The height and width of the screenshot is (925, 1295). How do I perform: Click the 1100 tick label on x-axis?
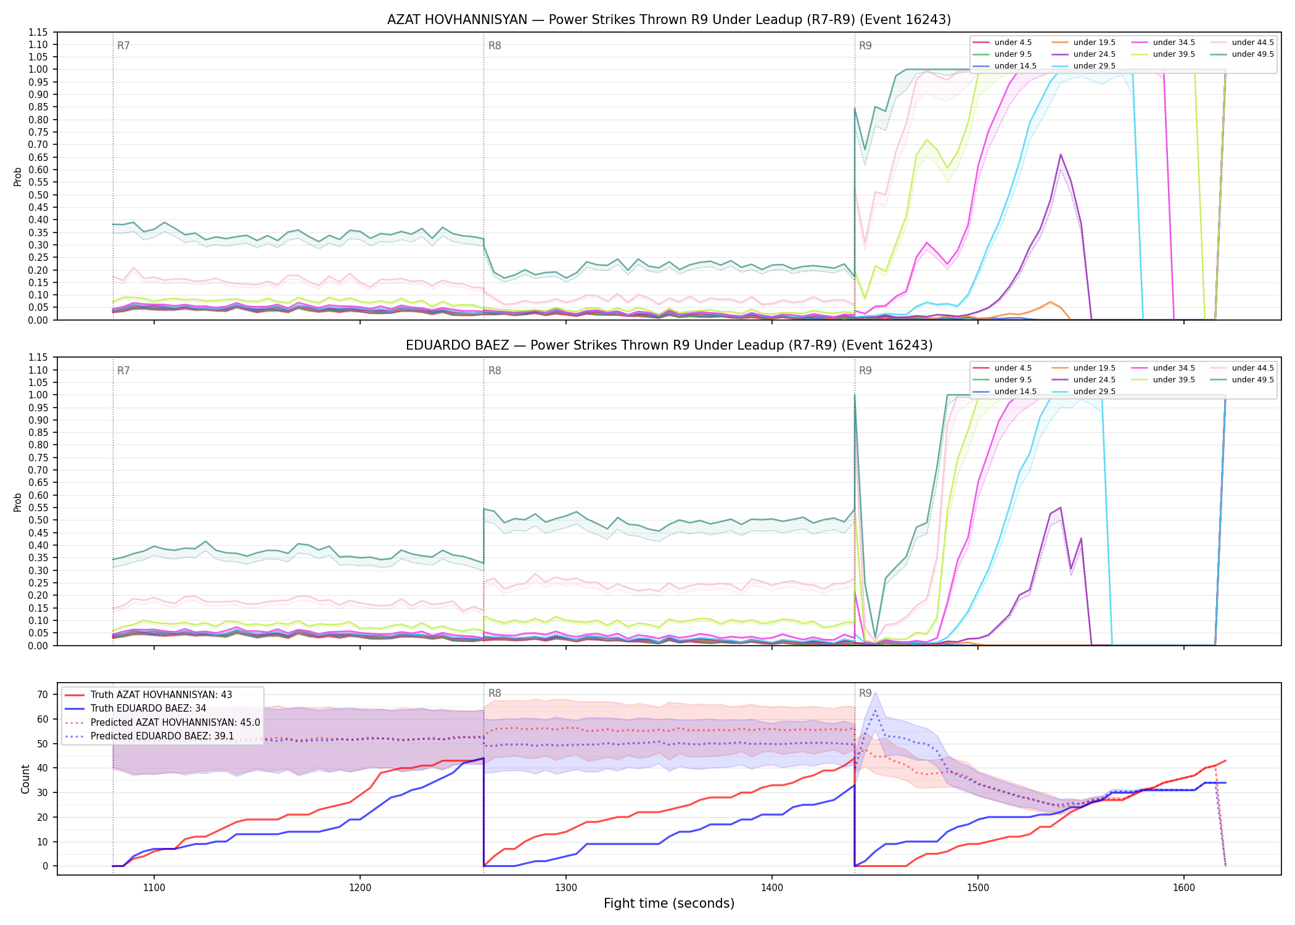pos(154,887)
